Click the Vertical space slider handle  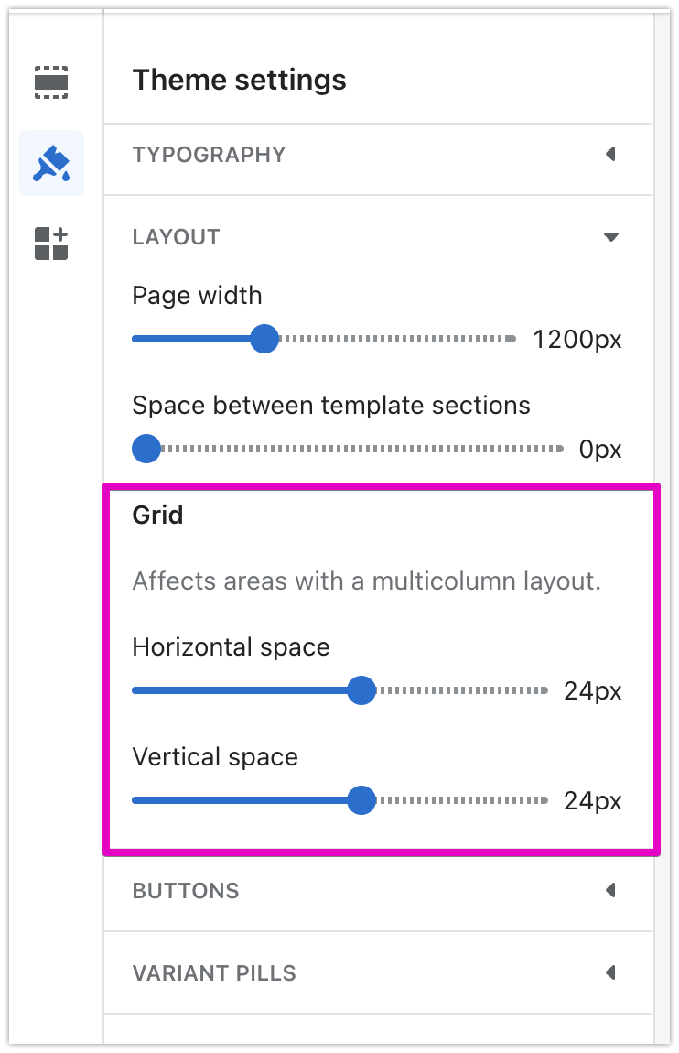362,800
